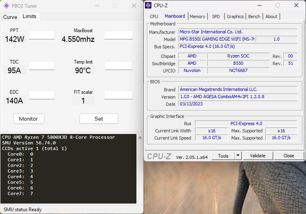Click the 'SMU status Ready' status bar text
Image resolution: width=306 pixels, height=214 pixels.
coord(23,210)
